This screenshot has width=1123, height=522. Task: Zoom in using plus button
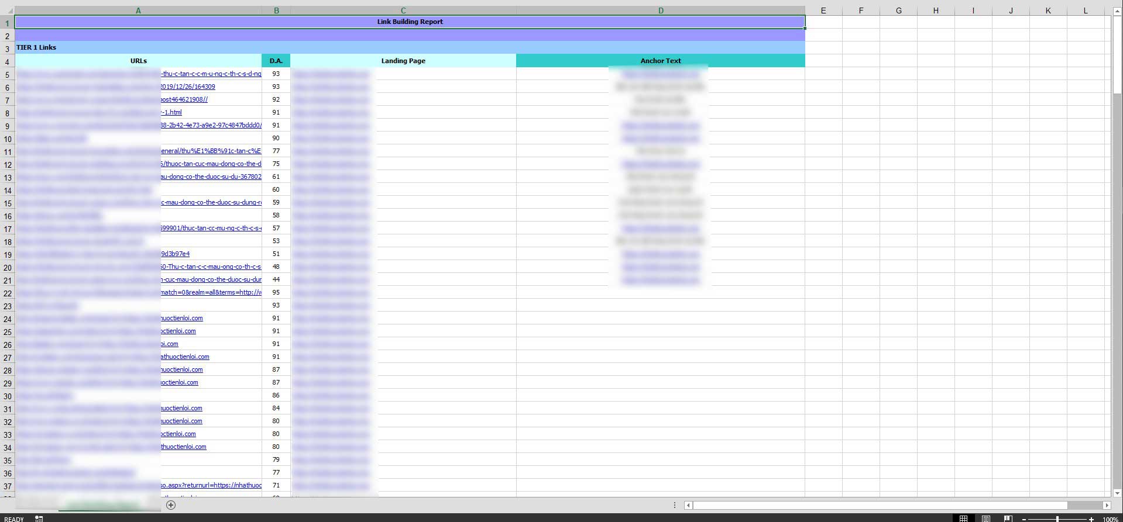[x=1091, y=519]
